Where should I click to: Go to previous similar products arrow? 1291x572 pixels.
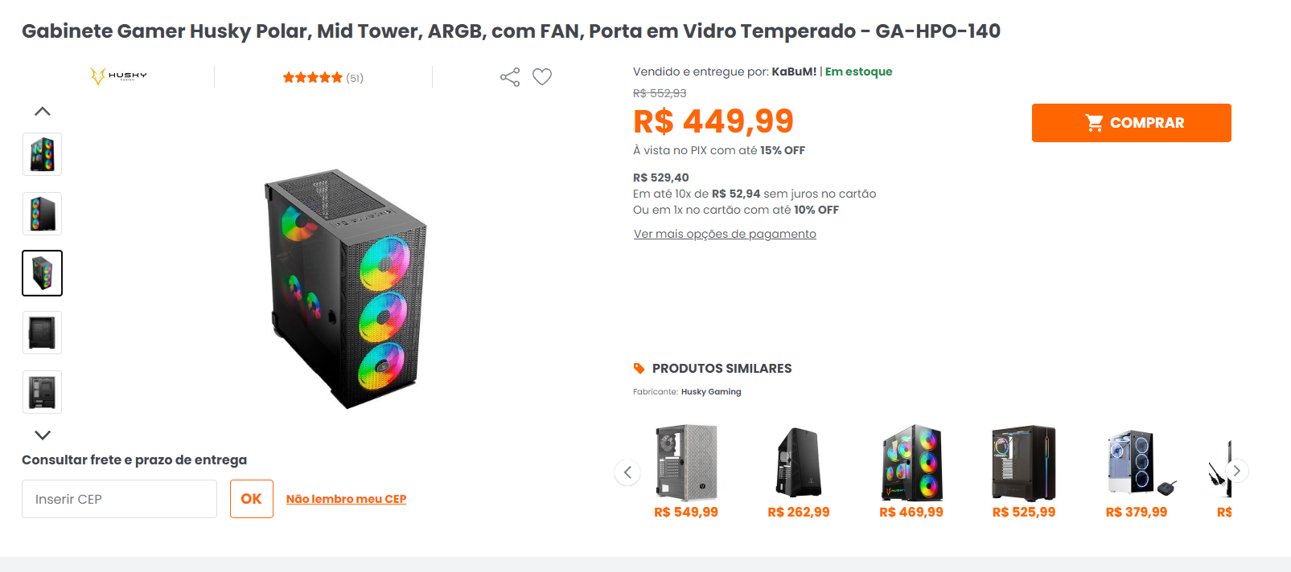click(x=627, y=472)
